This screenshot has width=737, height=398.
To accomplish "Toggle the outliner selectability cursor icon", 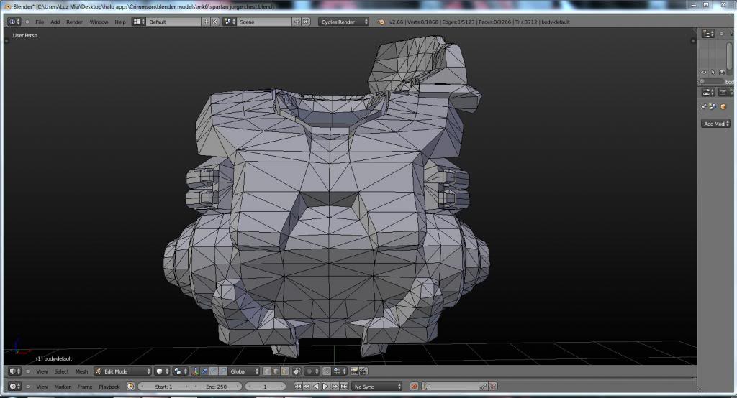I will click(x=713, y=73).
